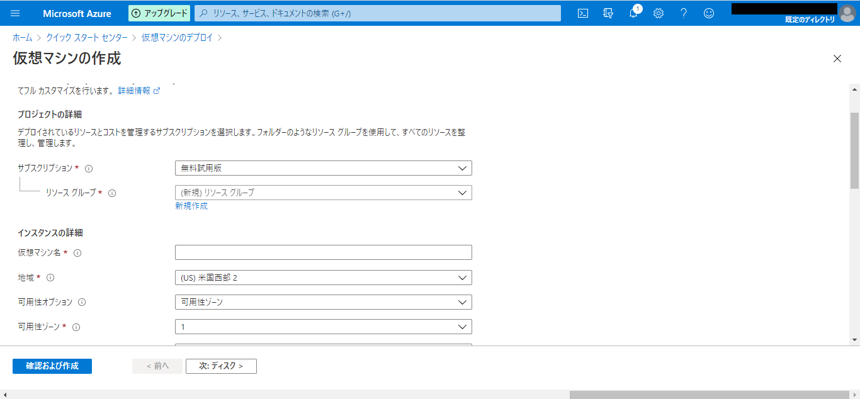Click the Microsoft Azure logo text

pos(77,13)
